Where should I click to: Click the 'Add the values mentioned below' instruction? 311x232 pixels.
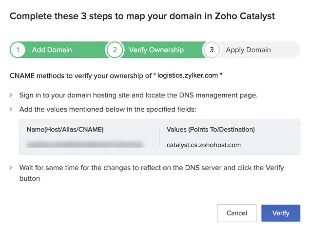108,109
